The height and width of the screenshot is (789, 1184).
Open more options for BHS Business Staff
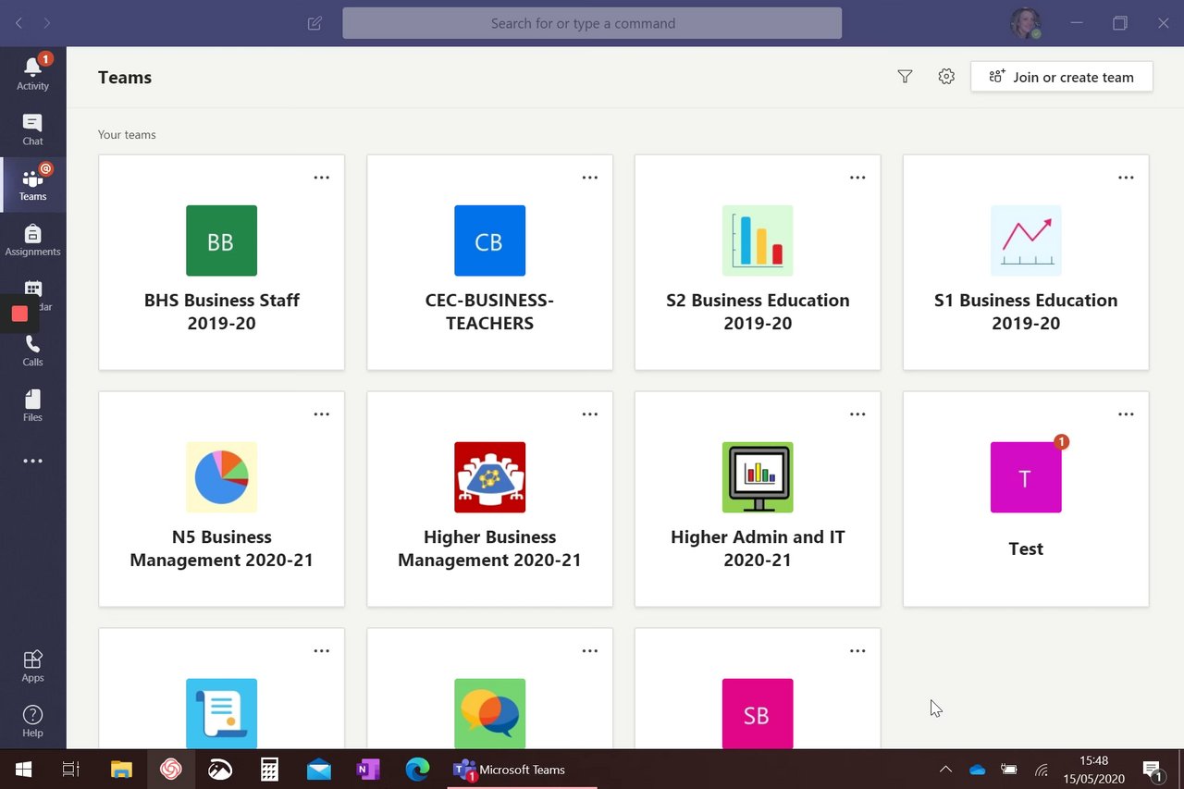coord(321,178)
